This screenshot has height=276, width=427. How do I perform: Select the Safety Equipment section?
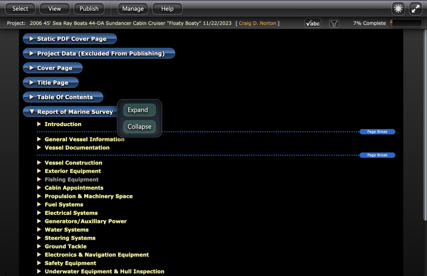tap(70, 263)
